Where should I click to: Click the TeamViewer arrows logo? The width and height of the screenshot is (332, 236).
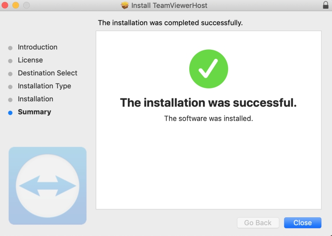pos(47,186)
